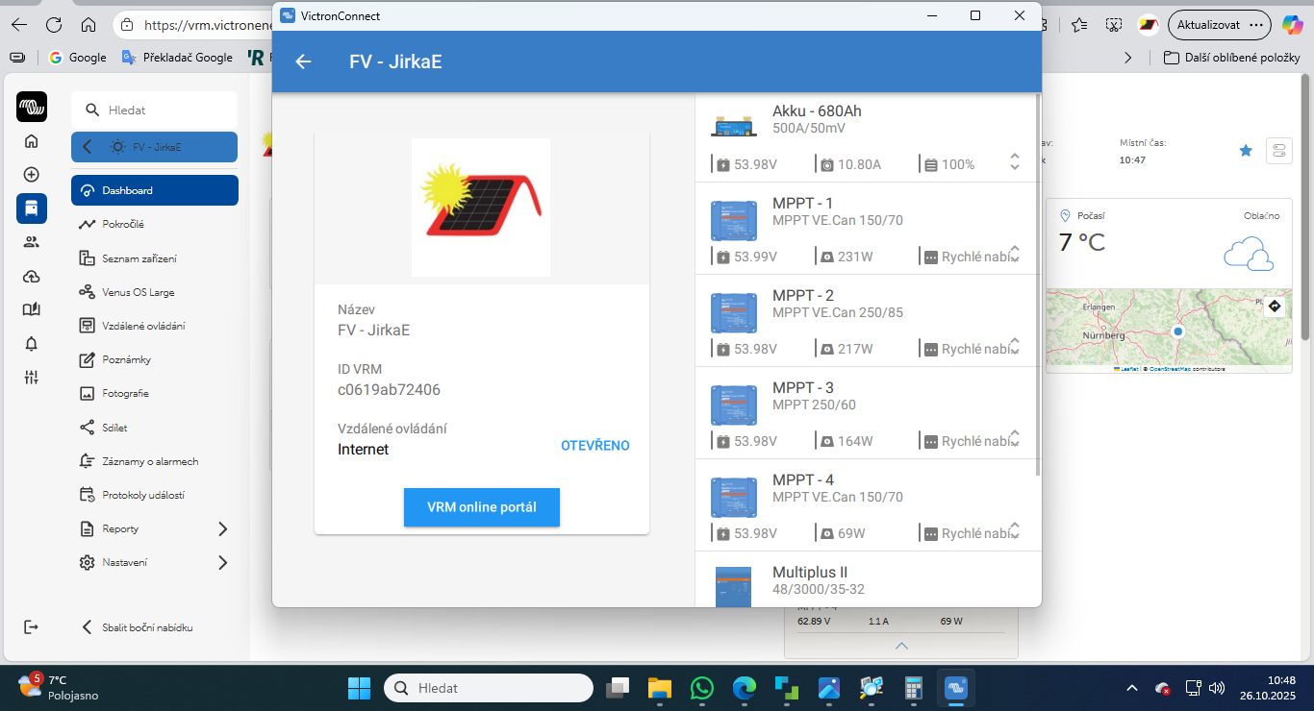Viewport: 1314px width, 711px height.
Task: Click the Hledat search field in VRM sidebar
Action: coord(154,110)
